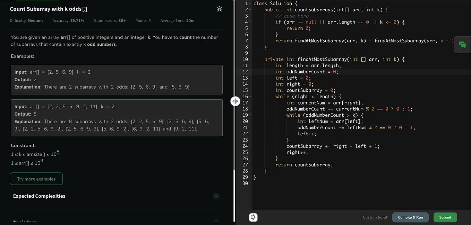Click 'private int findAtMostSubarray' method signature

334,59
